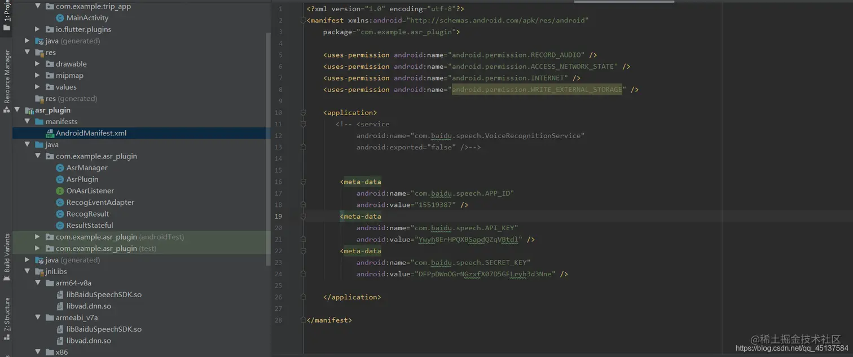Collapse the manifests folder
This screenshot has height=357, width=853.
click(x=27, y=122)
